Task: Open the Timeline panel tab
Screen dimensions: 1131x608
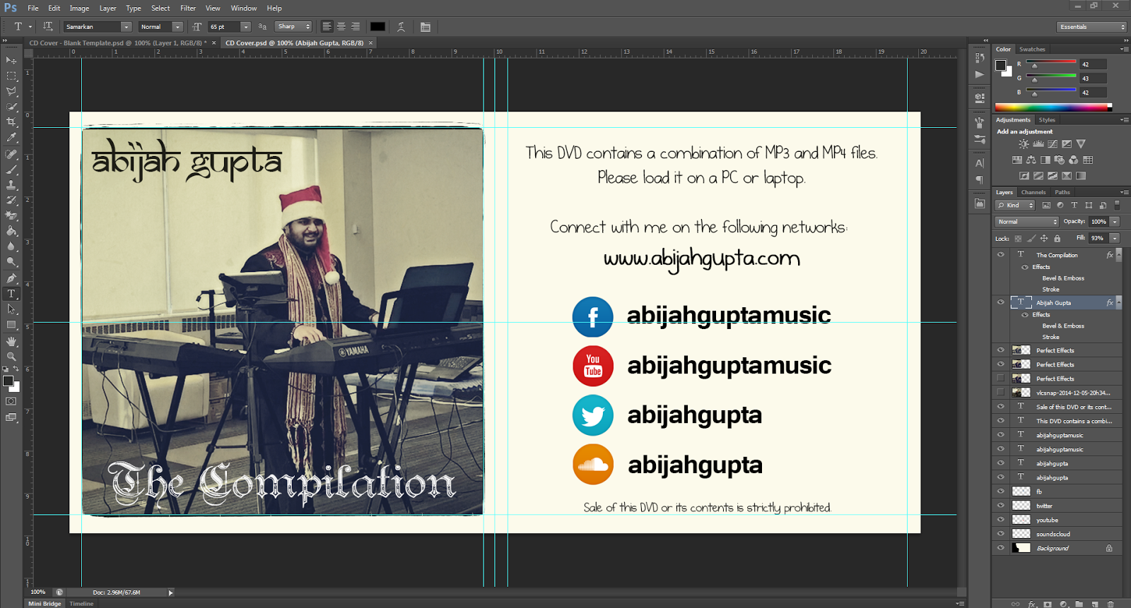Action: point(81,604)
